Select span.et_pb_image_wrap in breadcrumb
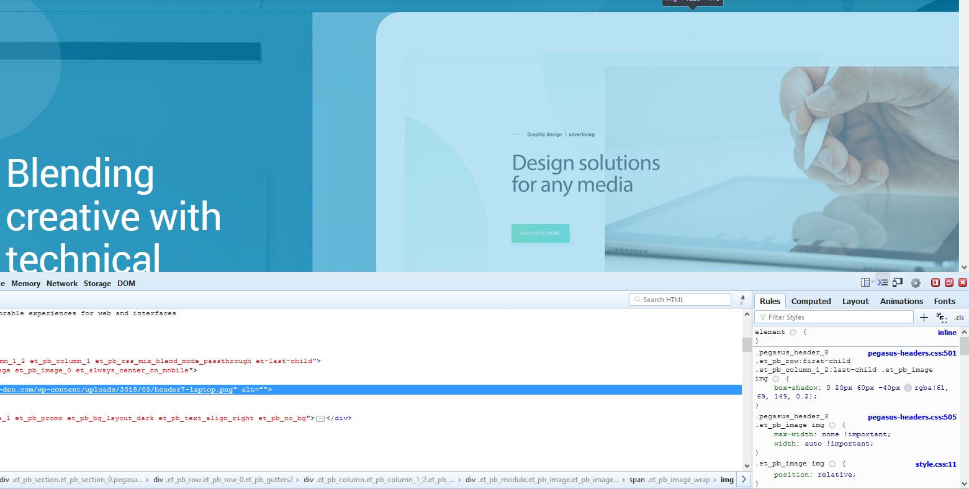Viewport: 969px width, 489px height. [x=669, y=480]
